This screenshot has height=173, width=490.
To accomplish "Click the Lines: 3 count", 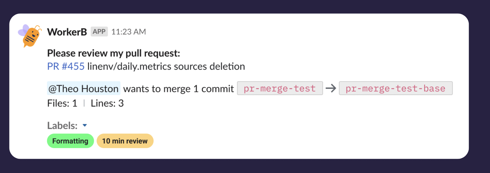I will point(107,103).
